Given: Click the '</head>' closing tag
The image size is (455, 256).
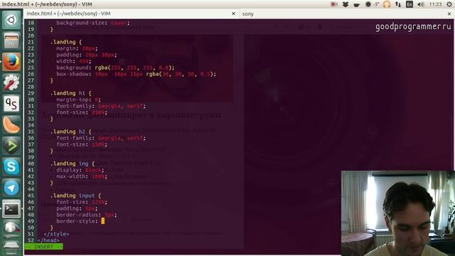Looking at the screenshot, I should click(x=48, y=240).
